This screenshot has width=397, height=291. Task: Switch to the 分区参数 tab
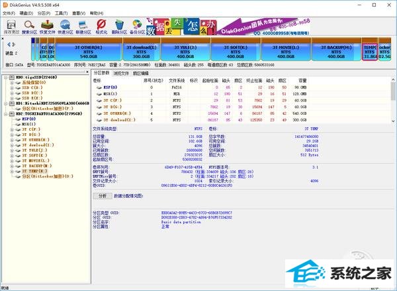pos(101,73)
